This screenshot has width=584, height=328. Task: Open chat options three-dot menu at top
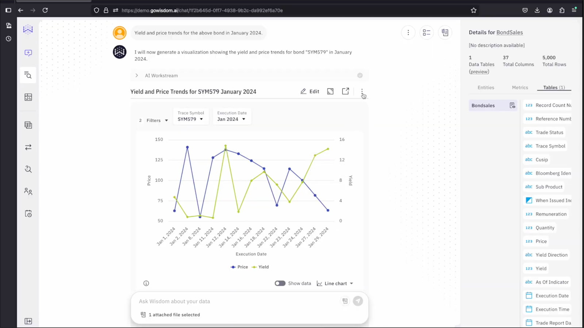[408, 32]
